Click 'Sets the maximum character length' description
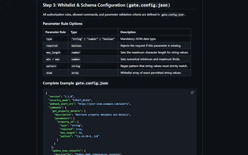Screen dimensions: 248x155 [x=154, y=52]
